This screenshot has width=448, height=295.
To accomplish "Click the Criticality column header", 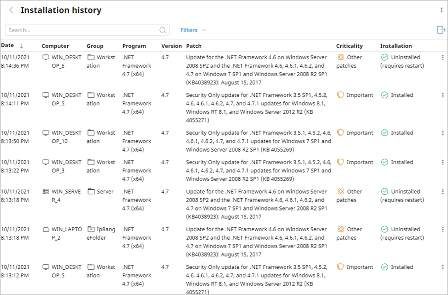I will click(x=350, y=45).
